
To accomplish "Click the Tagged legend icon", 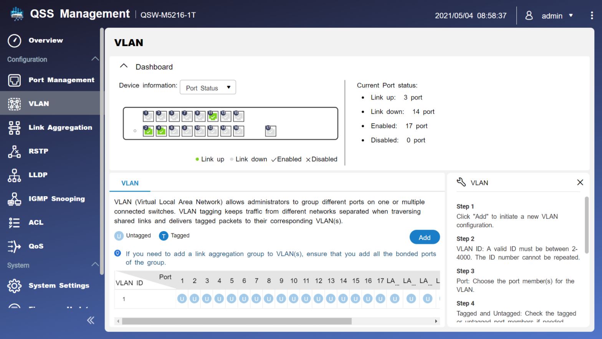I will (164, 236).
